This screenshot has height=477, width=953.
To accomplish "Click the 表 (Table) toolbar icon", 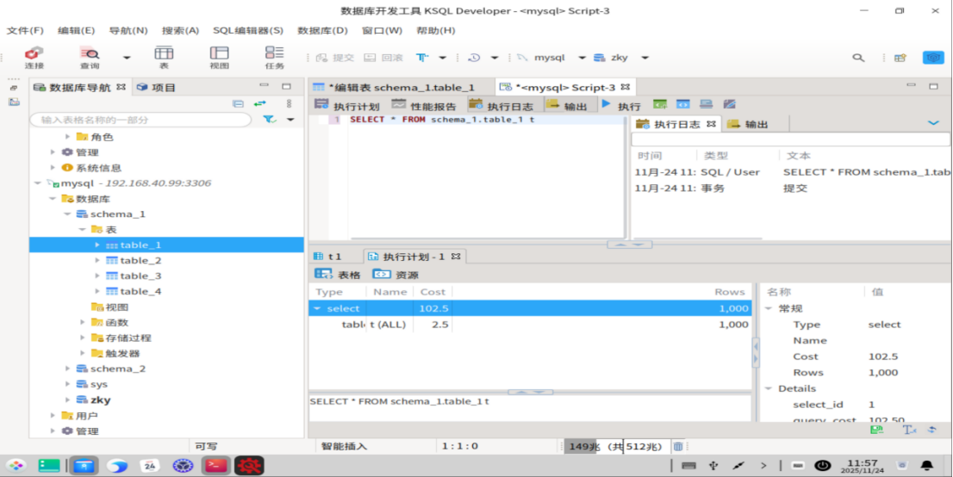I will click(x=164, y=57).
